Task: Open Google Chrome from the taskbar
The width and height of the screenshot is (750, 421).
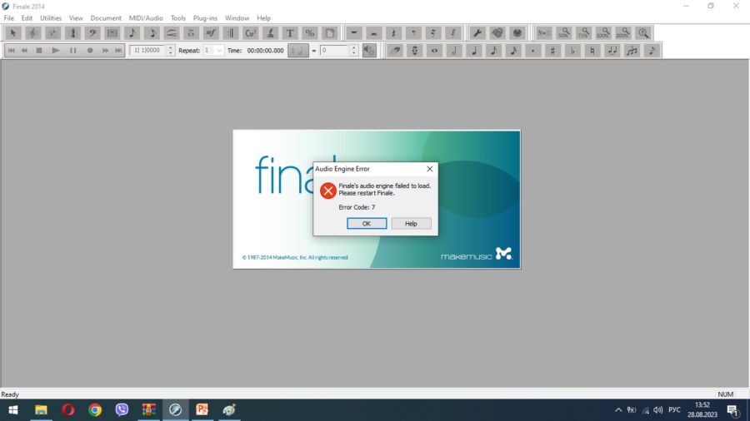Action: click(95, 410)
